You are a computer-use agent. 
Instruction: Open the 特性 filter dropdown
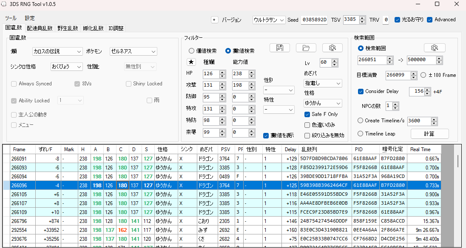point(279,110)
